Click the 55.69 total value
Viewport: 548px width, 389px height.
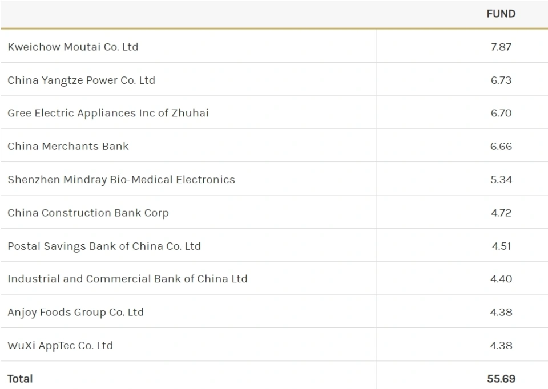[x=501, y=378]
